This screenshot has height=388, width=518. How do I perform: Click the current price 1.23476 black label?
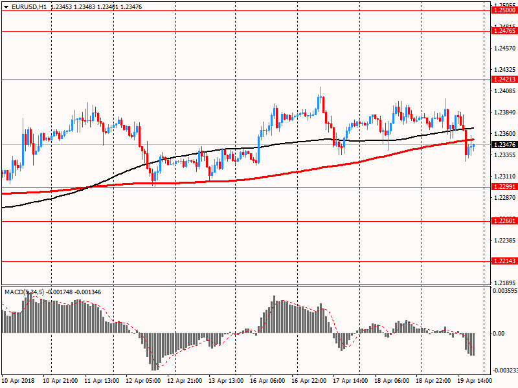(x=504, y=145)
